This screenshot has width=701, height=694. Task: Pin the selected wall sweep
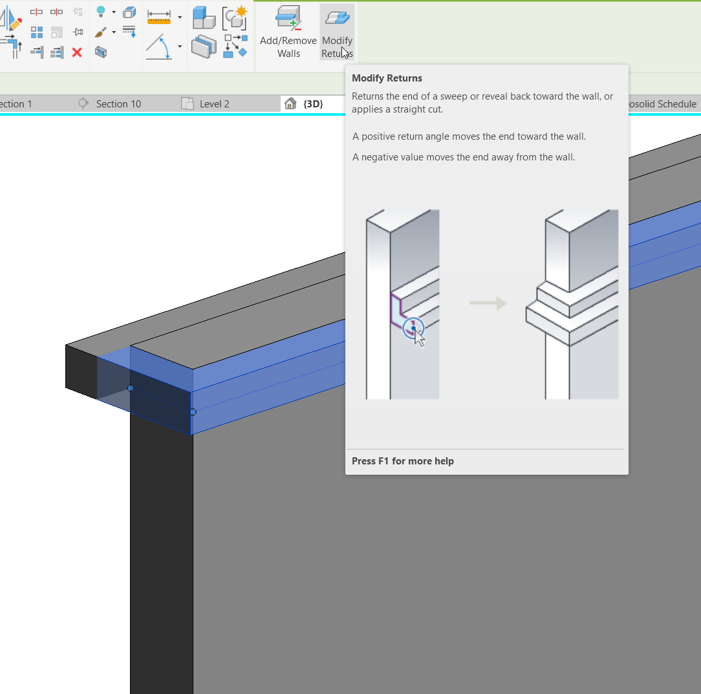(77, 31)
